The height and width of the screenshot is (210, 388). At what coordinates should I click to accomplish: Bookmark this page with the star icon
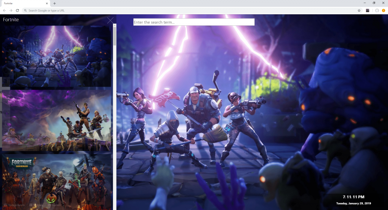[359, 10]
